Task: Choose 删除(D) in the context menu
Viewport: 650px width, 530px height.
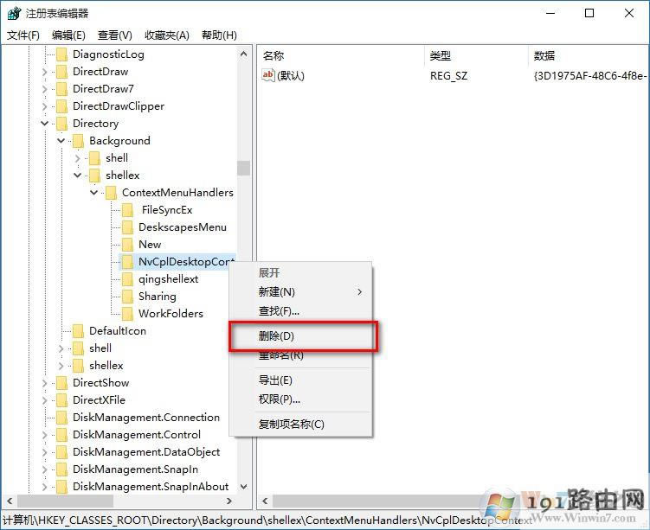Action: pyautogui.click(x=303, y=335)
